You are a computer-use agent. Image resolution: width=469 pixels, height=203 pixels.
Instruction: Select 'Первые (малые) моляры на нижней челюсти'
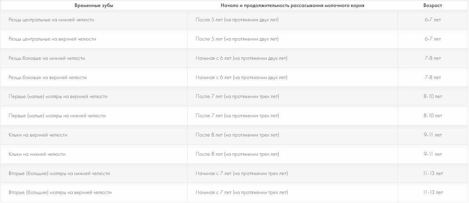pyautogui.click(x=57, y=116)
